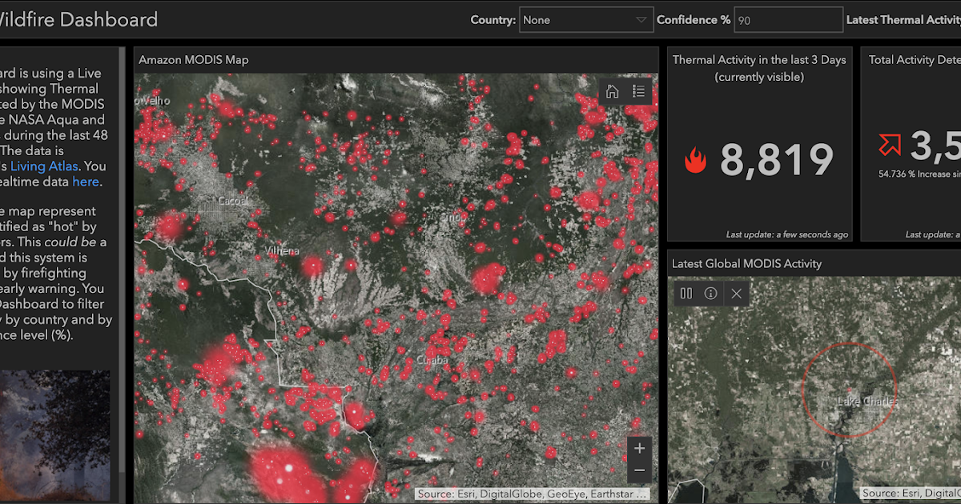
Task: Click the flame icon beside the 8,819 count
Action: click(696, 159)
